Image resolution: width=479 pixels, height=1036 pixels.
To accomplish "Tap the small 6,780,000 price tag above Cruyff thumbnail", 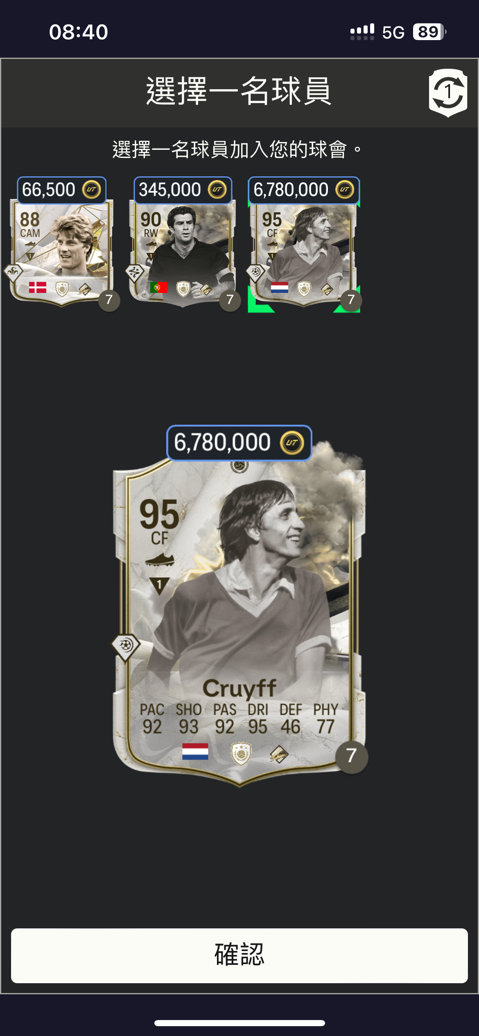I will [x=304, y=190].
